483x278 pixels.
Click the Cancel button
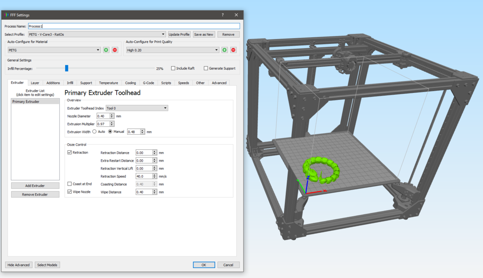click(x=228, y=265)
